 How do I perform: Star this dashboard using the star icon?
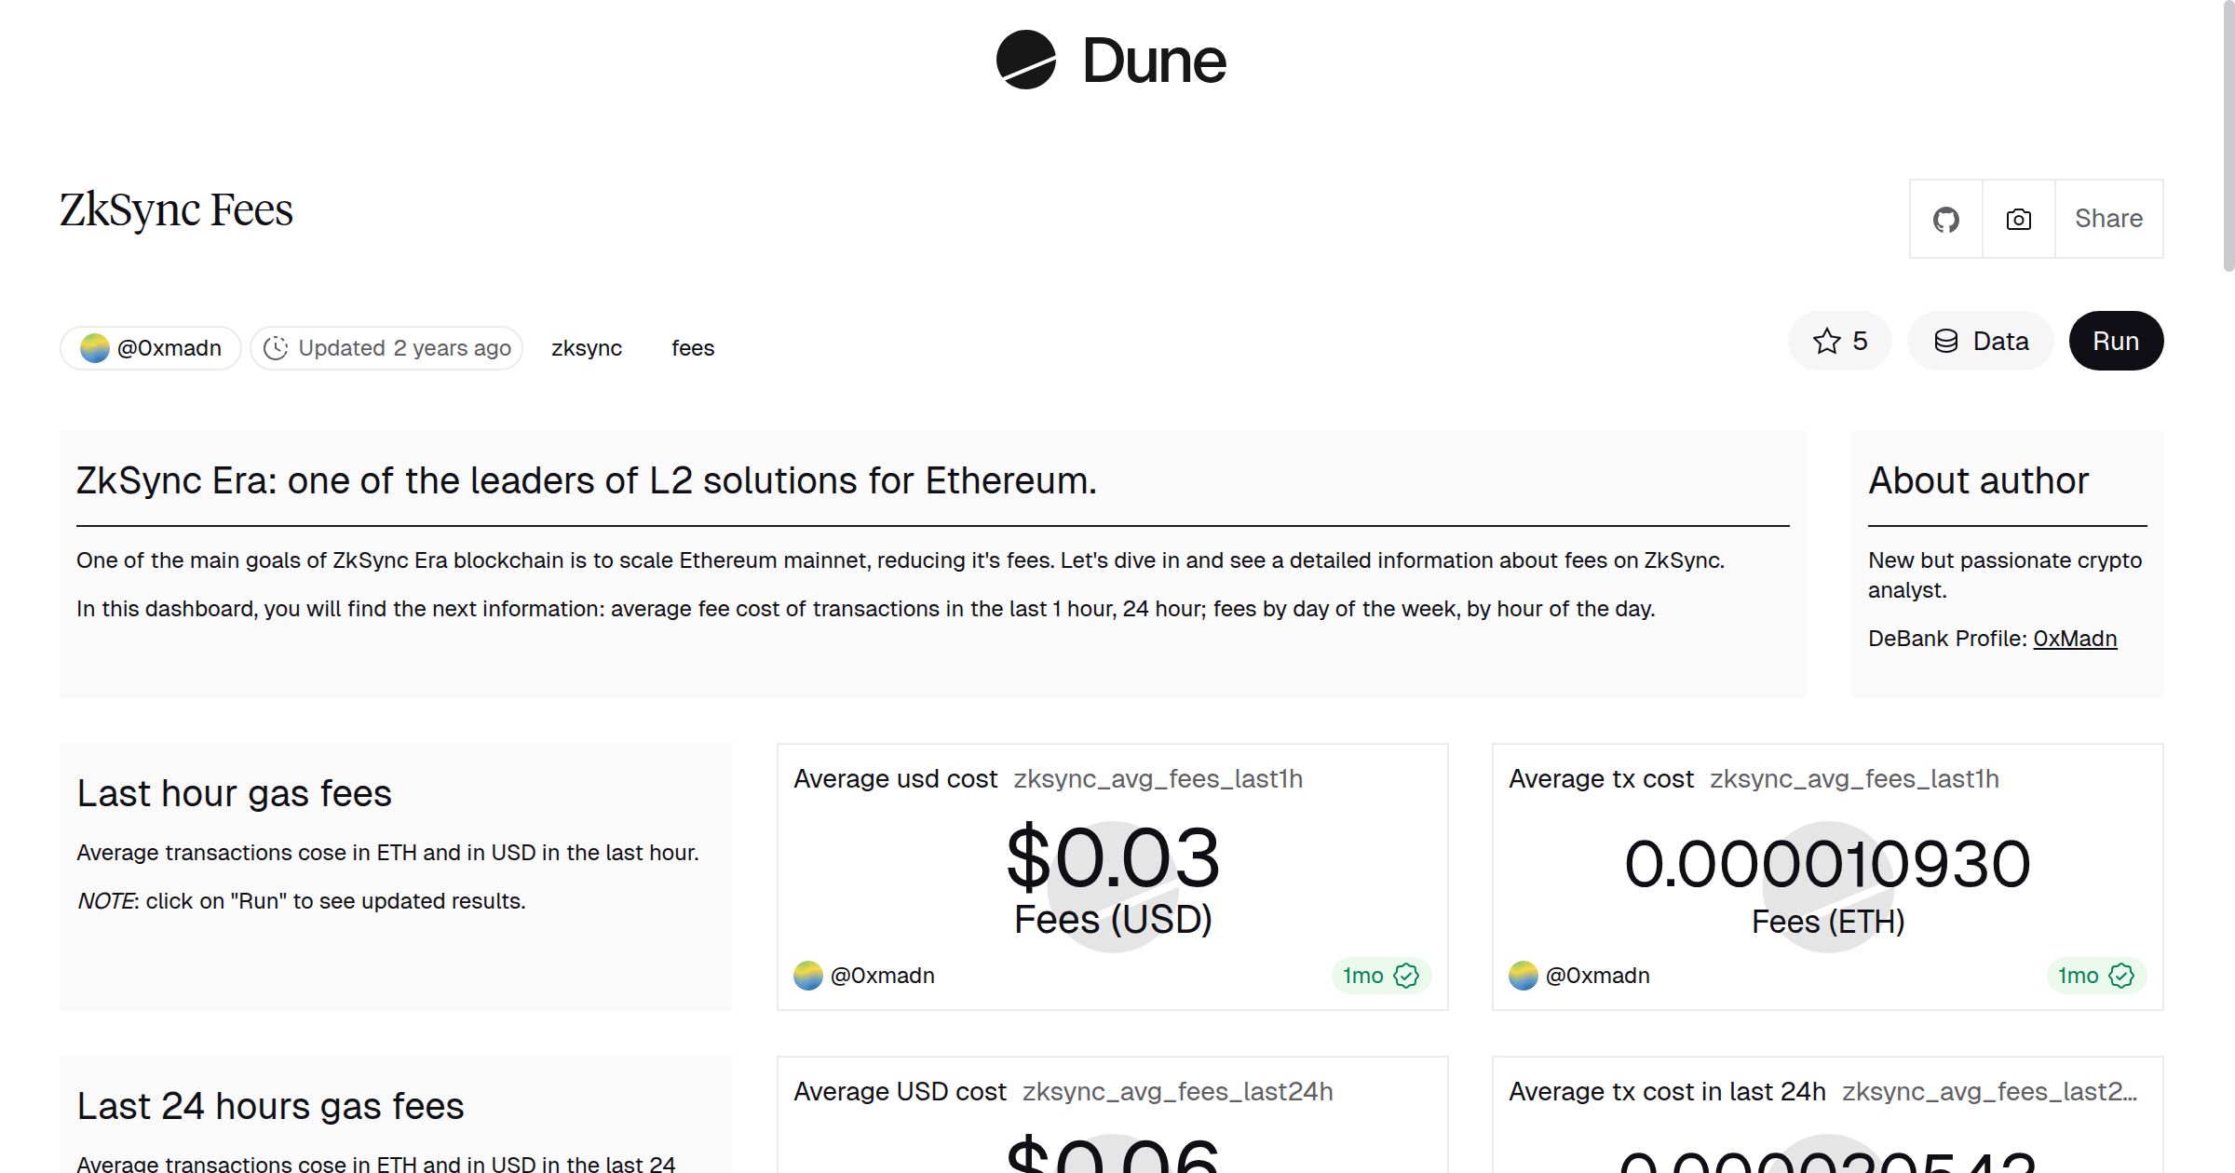(1825, 341)
